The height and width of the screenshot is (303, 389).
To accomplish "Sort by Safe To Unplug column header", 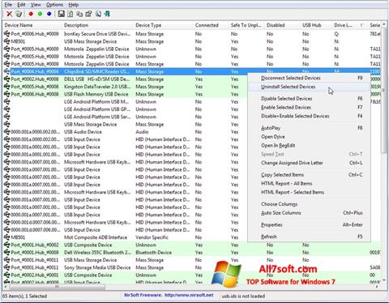I will (247, 25).
